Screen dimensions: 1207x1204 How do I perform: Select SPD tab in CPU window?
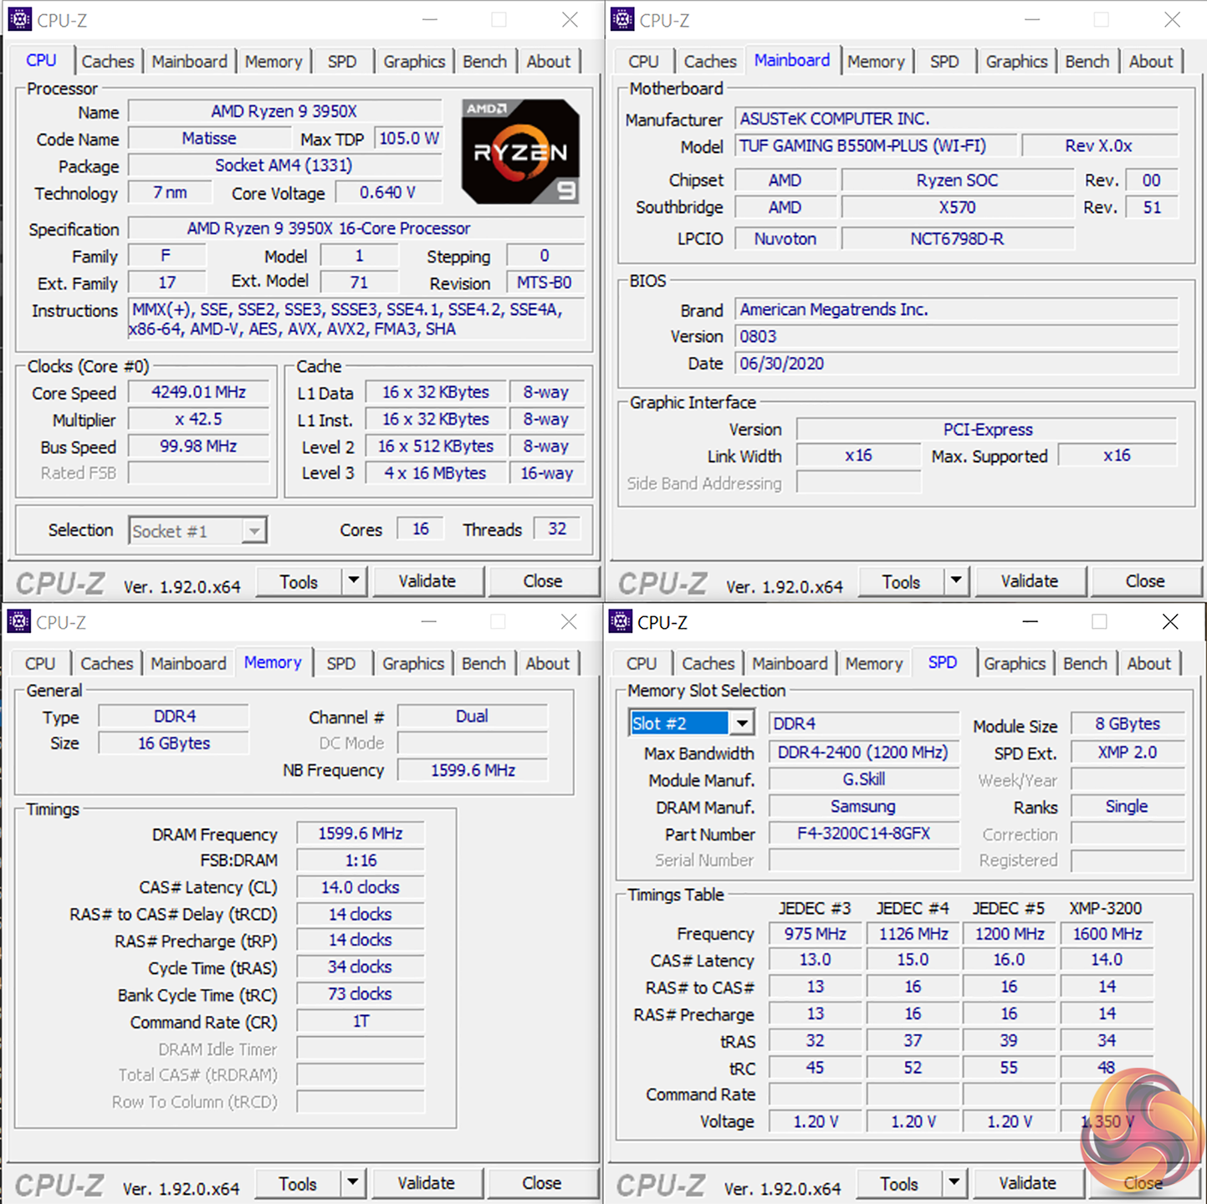[342, 62]
